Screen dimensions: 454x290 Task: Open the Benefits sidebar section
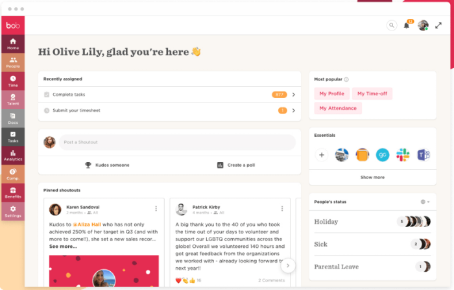click(13, 193)
